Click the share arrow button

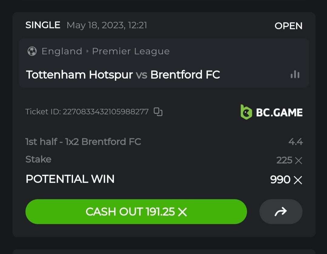281,212
